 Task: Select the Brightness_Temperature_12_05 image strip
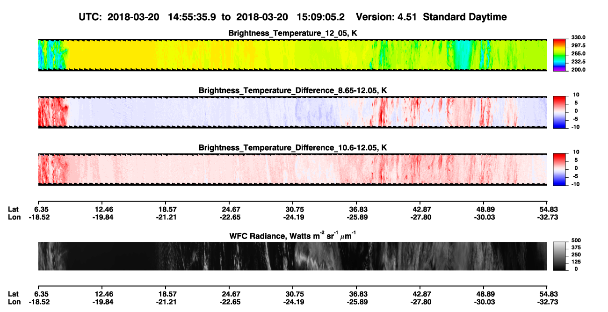pos(292,55)
